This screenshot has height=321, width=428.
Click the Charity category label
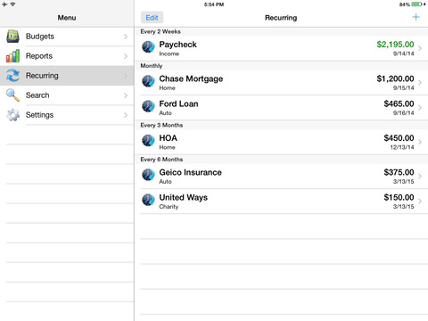[169, 207]
